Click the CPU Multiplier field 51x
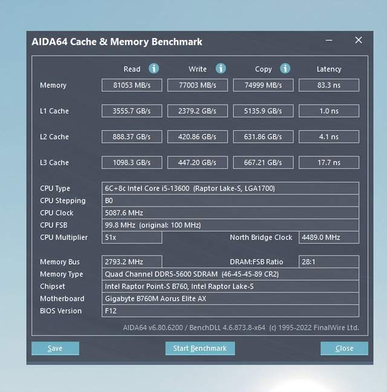387x392 pixels. coord(132,238)
